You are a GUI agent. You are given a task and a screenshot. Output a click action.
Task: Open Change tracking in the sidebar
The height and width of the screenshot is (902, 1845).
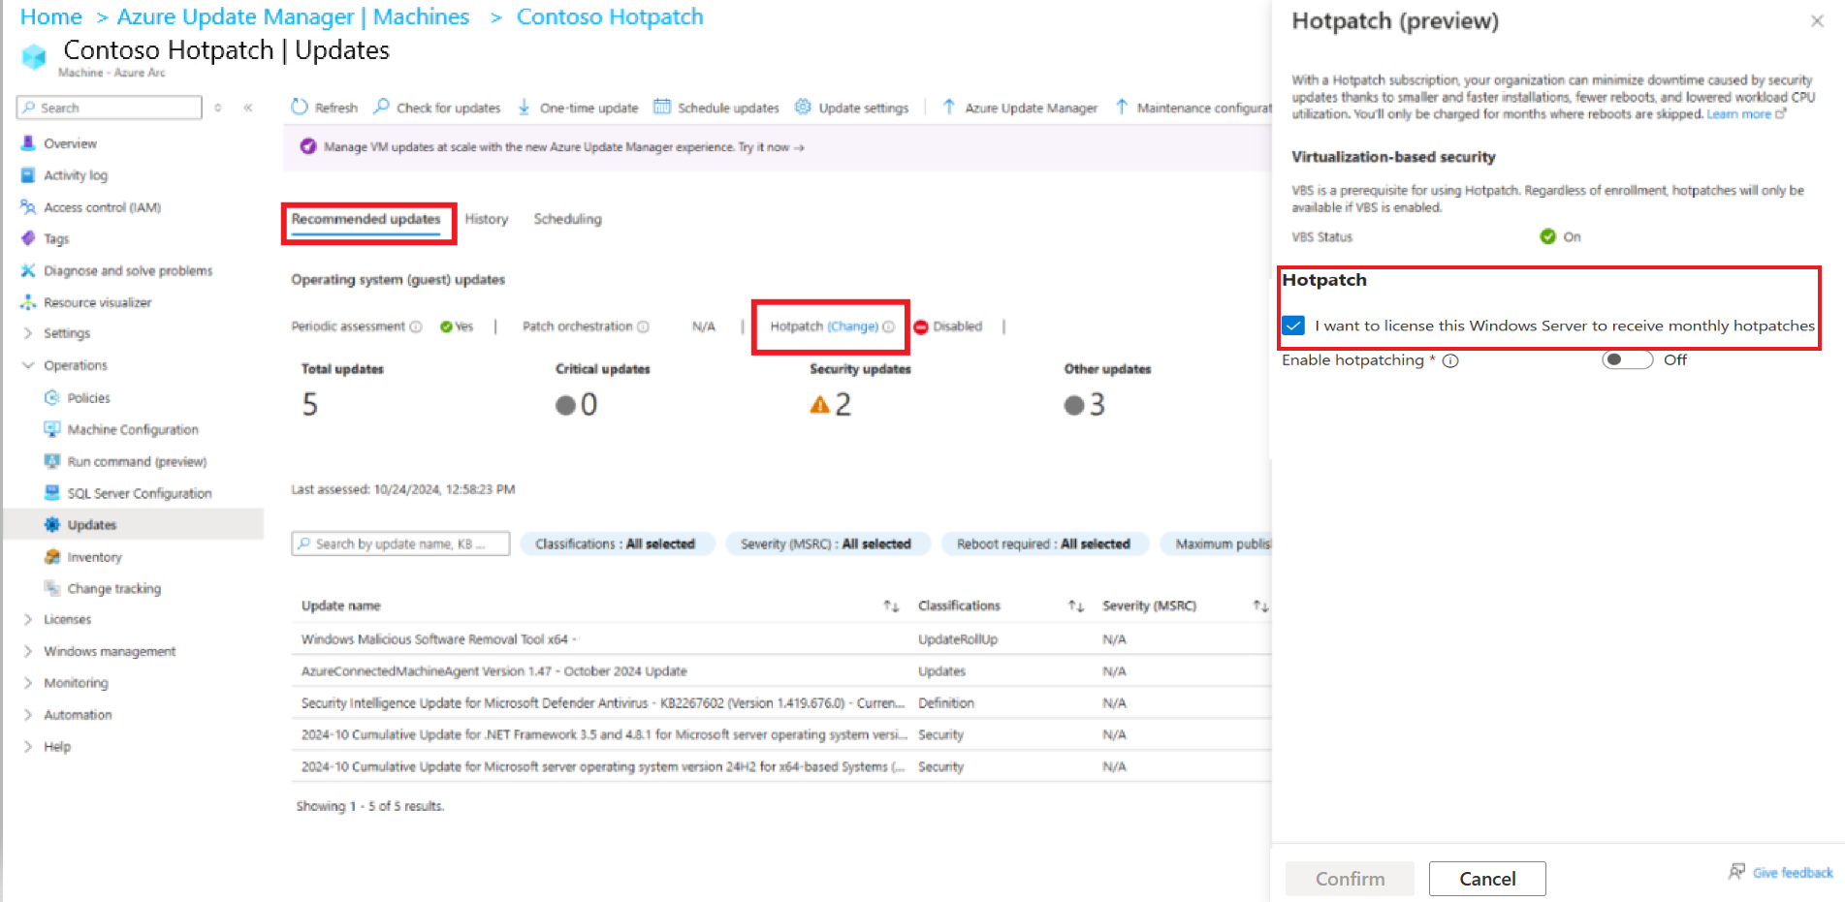point(113,588)
